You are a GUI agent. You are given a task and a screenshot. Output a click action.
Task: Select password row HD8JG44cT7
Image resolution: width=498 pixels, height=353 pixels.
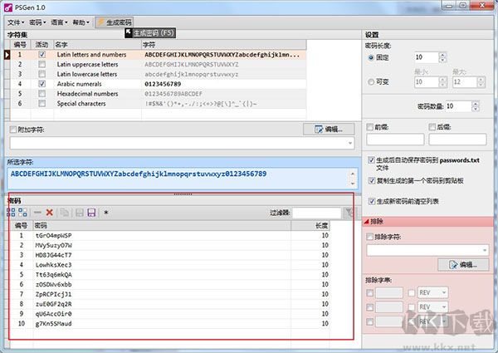(x=169, y=255)
